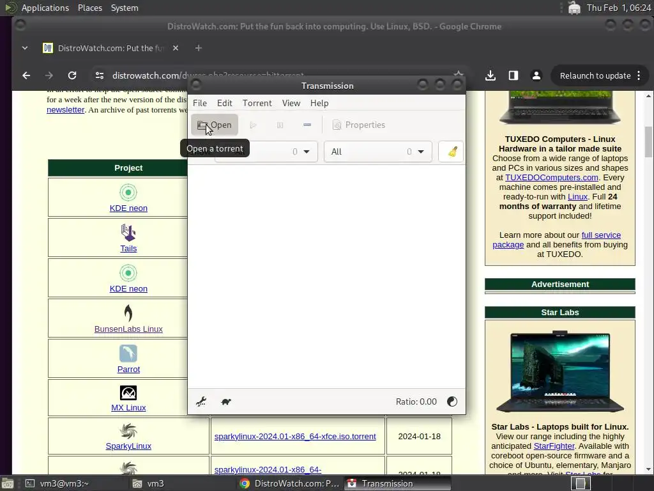Open the Parrot project link
This screenshot has width=654, height=491.
(128, 369)
